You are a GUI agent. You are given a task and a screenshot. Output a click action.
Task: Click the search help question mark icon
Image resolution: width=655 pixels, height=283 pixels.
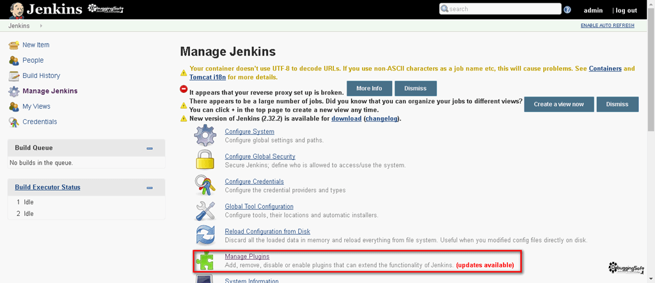pos(567,10)
